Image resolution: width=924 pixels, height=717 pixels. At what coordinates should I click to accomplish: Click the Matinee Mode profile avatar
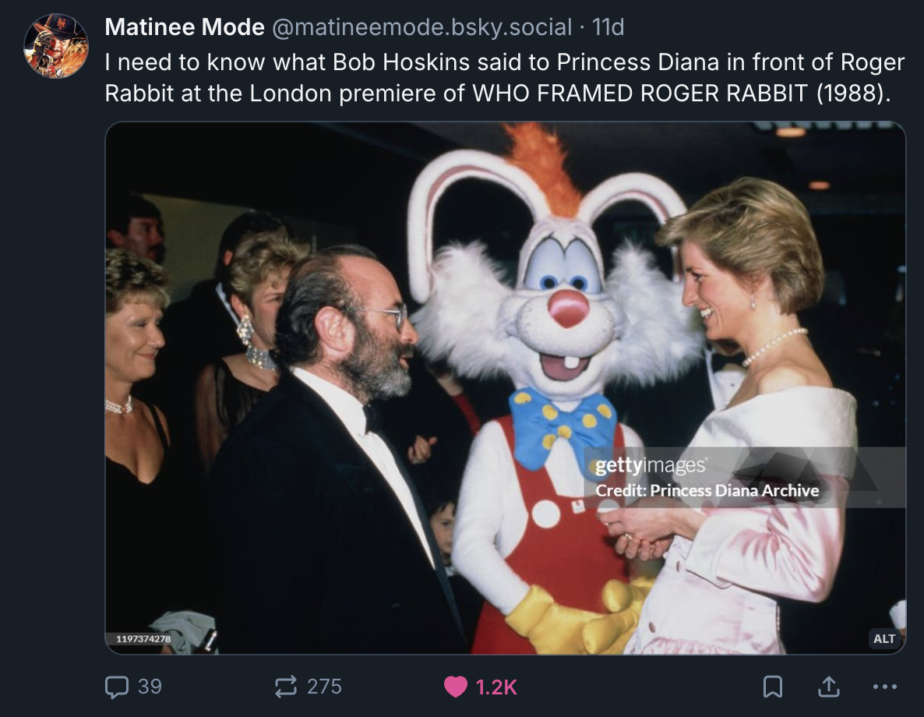click(56, 46)
